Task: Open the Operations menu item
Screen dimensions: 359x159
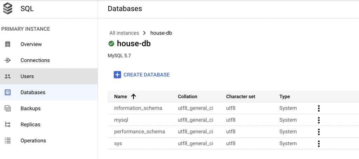Action: tap(49, 141)
